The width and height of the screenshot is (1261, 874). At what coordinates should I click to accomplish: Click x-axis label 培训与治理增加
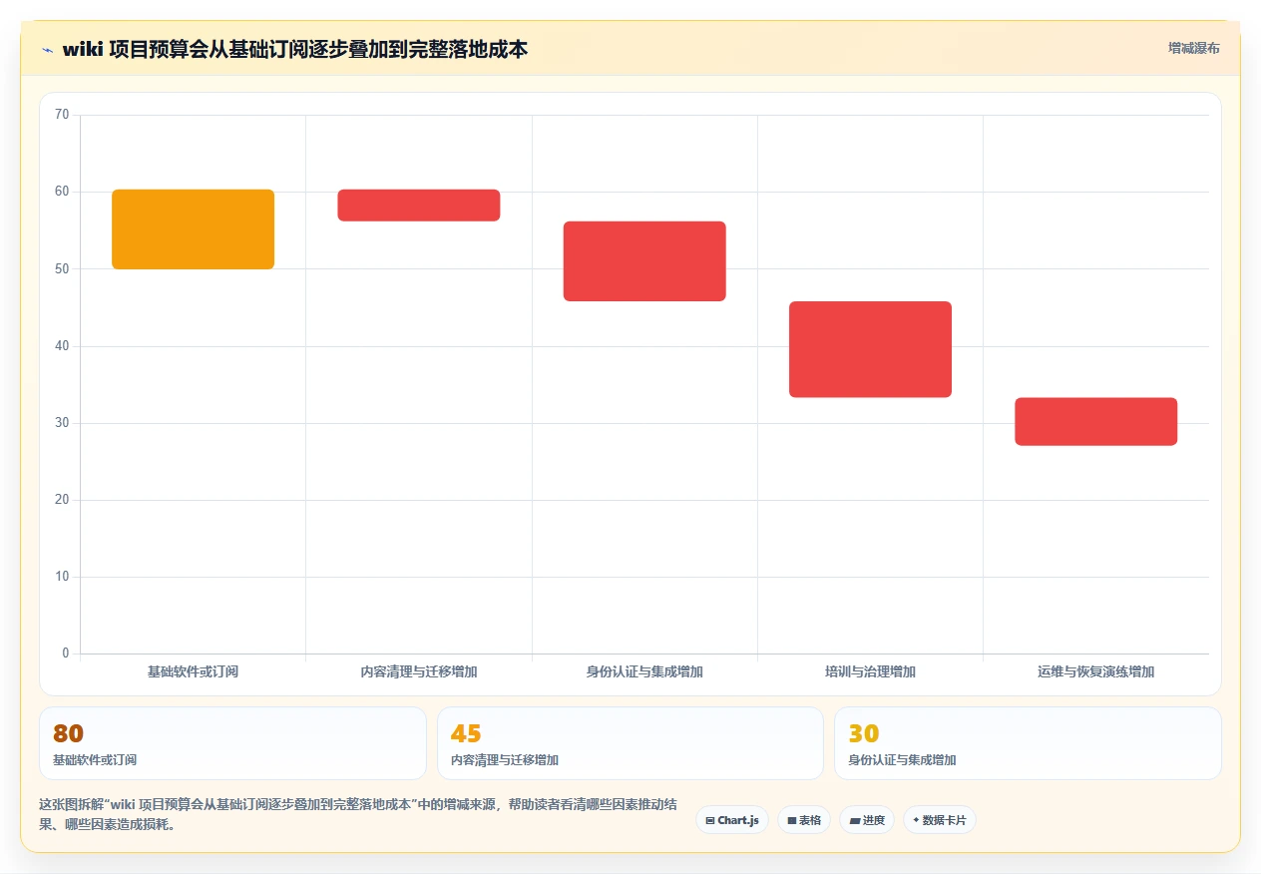click(x=870, y=671)
